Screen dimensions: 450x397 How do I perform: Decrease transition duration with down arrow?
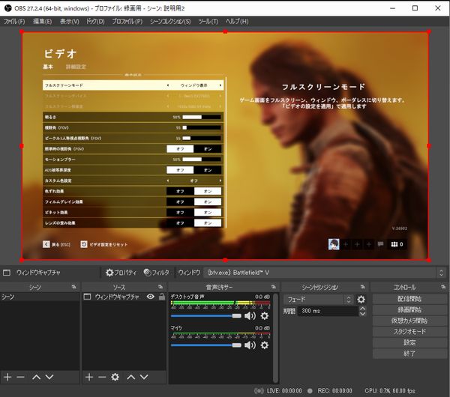pos(362,314)
